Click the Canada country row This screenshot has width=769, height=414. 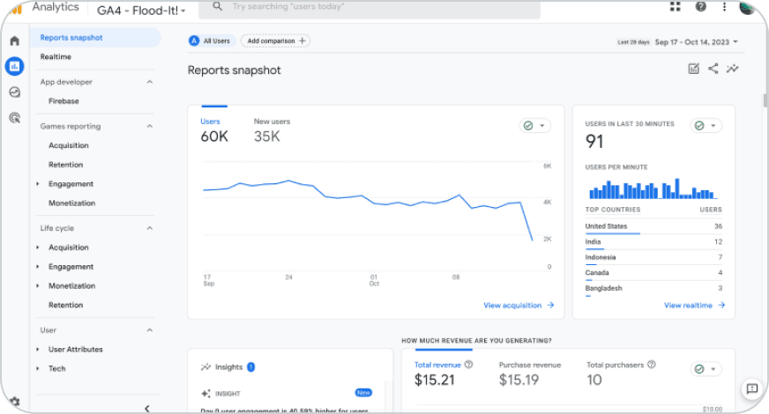click(653, 274)
